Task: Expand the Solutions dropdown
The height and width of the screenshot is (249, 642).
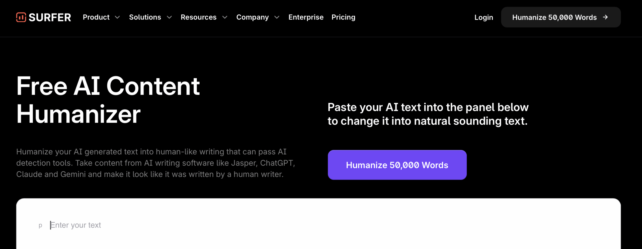Action: click(169, 18)
